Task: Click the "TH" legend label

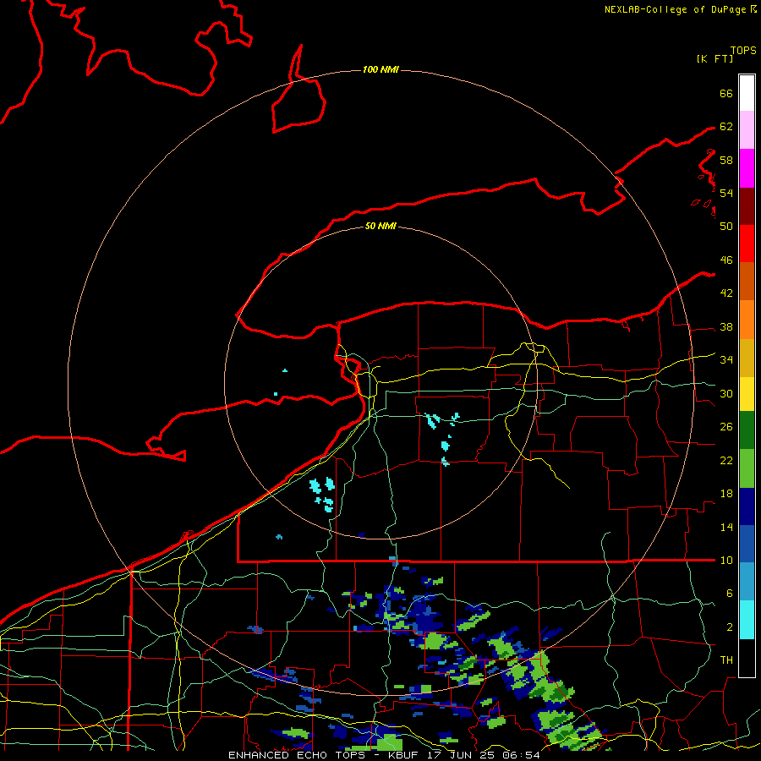Action: click(x=726, y=660)
